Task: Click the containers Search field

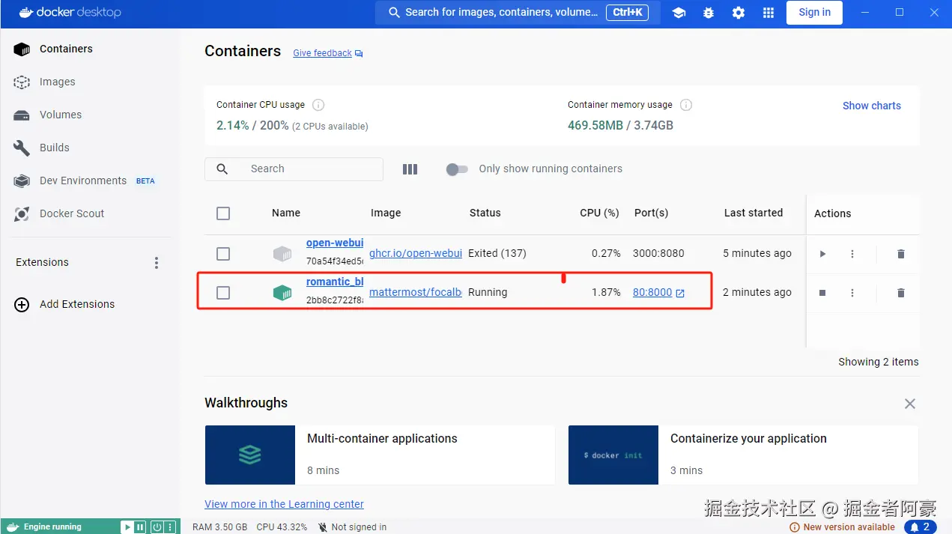Action: (x=294, y=169)
